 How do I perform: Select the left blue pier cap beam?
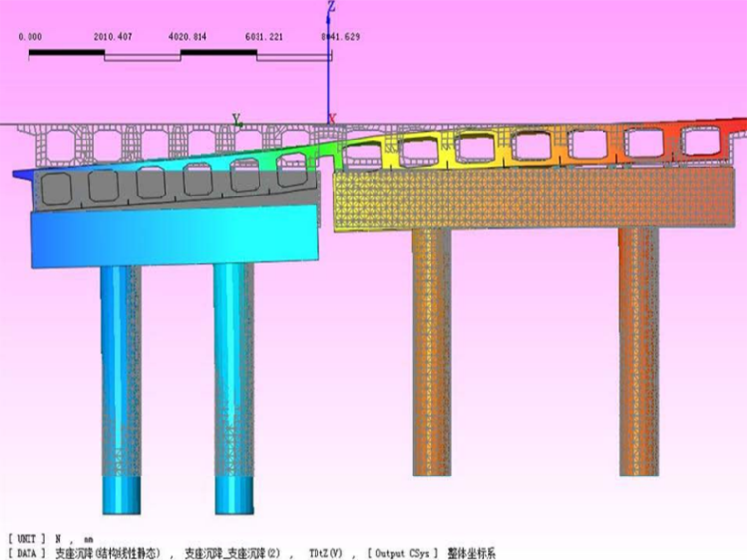[x=177, y=239]
